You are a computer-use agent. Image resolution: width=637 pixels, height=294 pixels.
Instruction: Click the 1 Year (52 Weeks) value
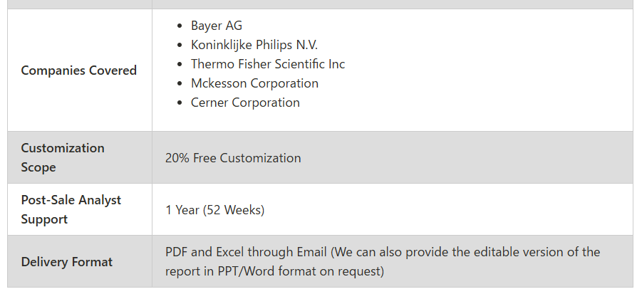[215, 210]
